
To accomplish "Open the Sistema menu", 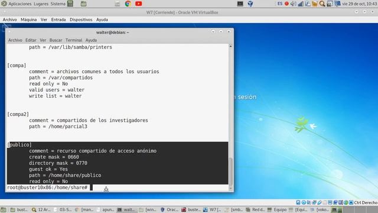I will coord(58,4).
